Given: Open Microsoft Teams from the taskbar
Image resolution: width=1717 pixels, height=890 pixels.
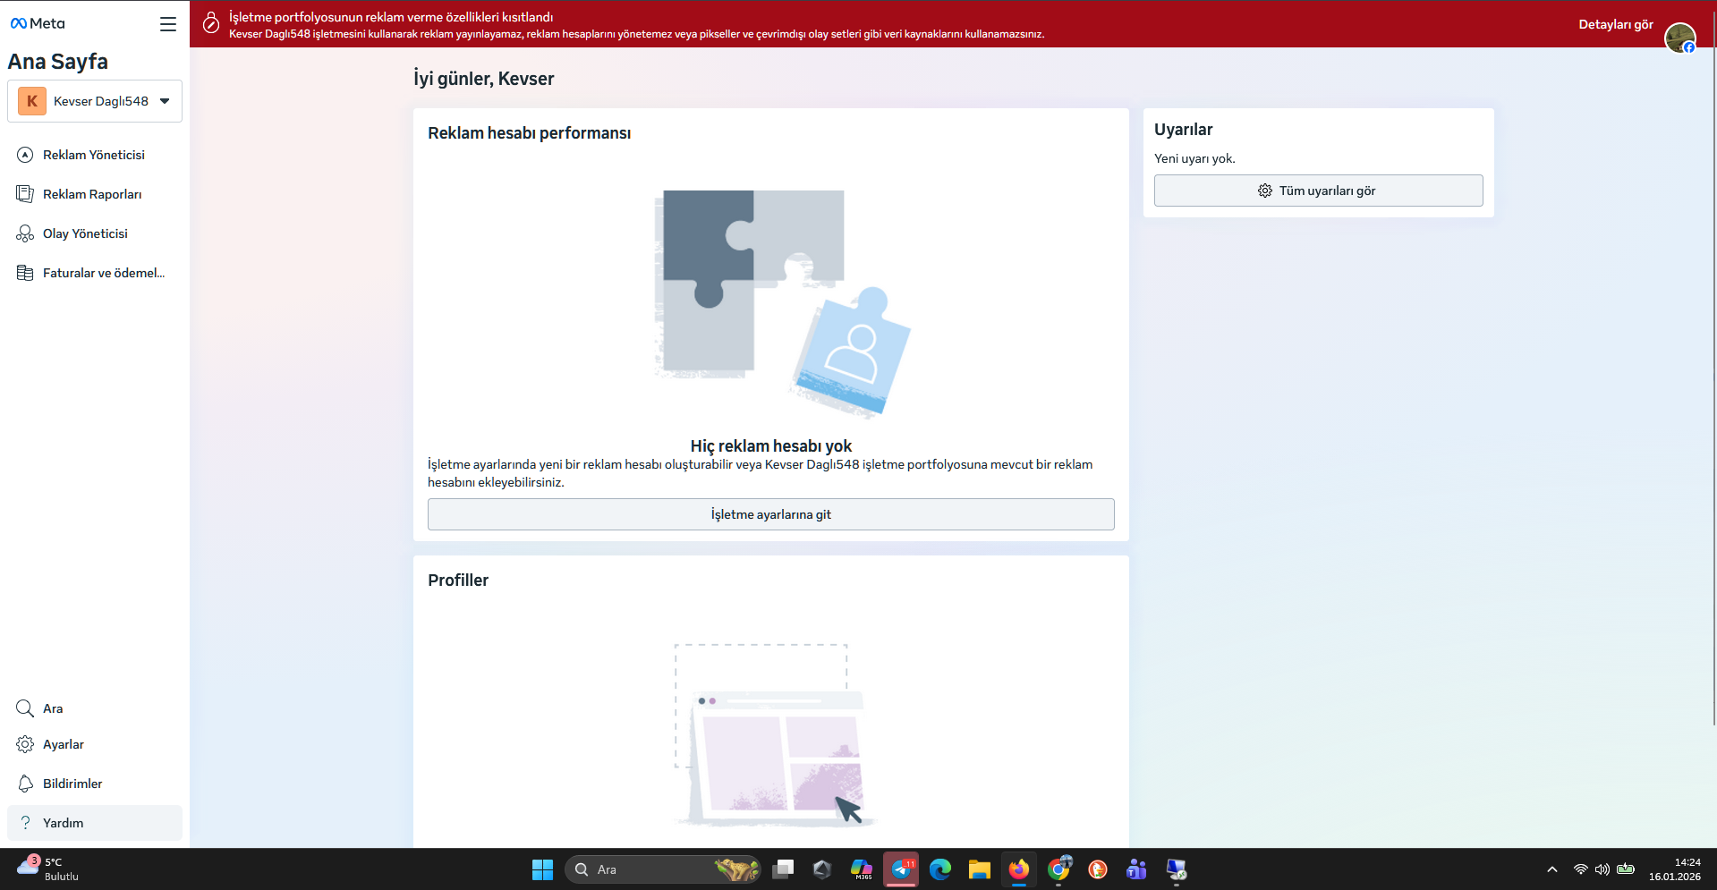Looking at the screenshot, I should pos(1137,869).
